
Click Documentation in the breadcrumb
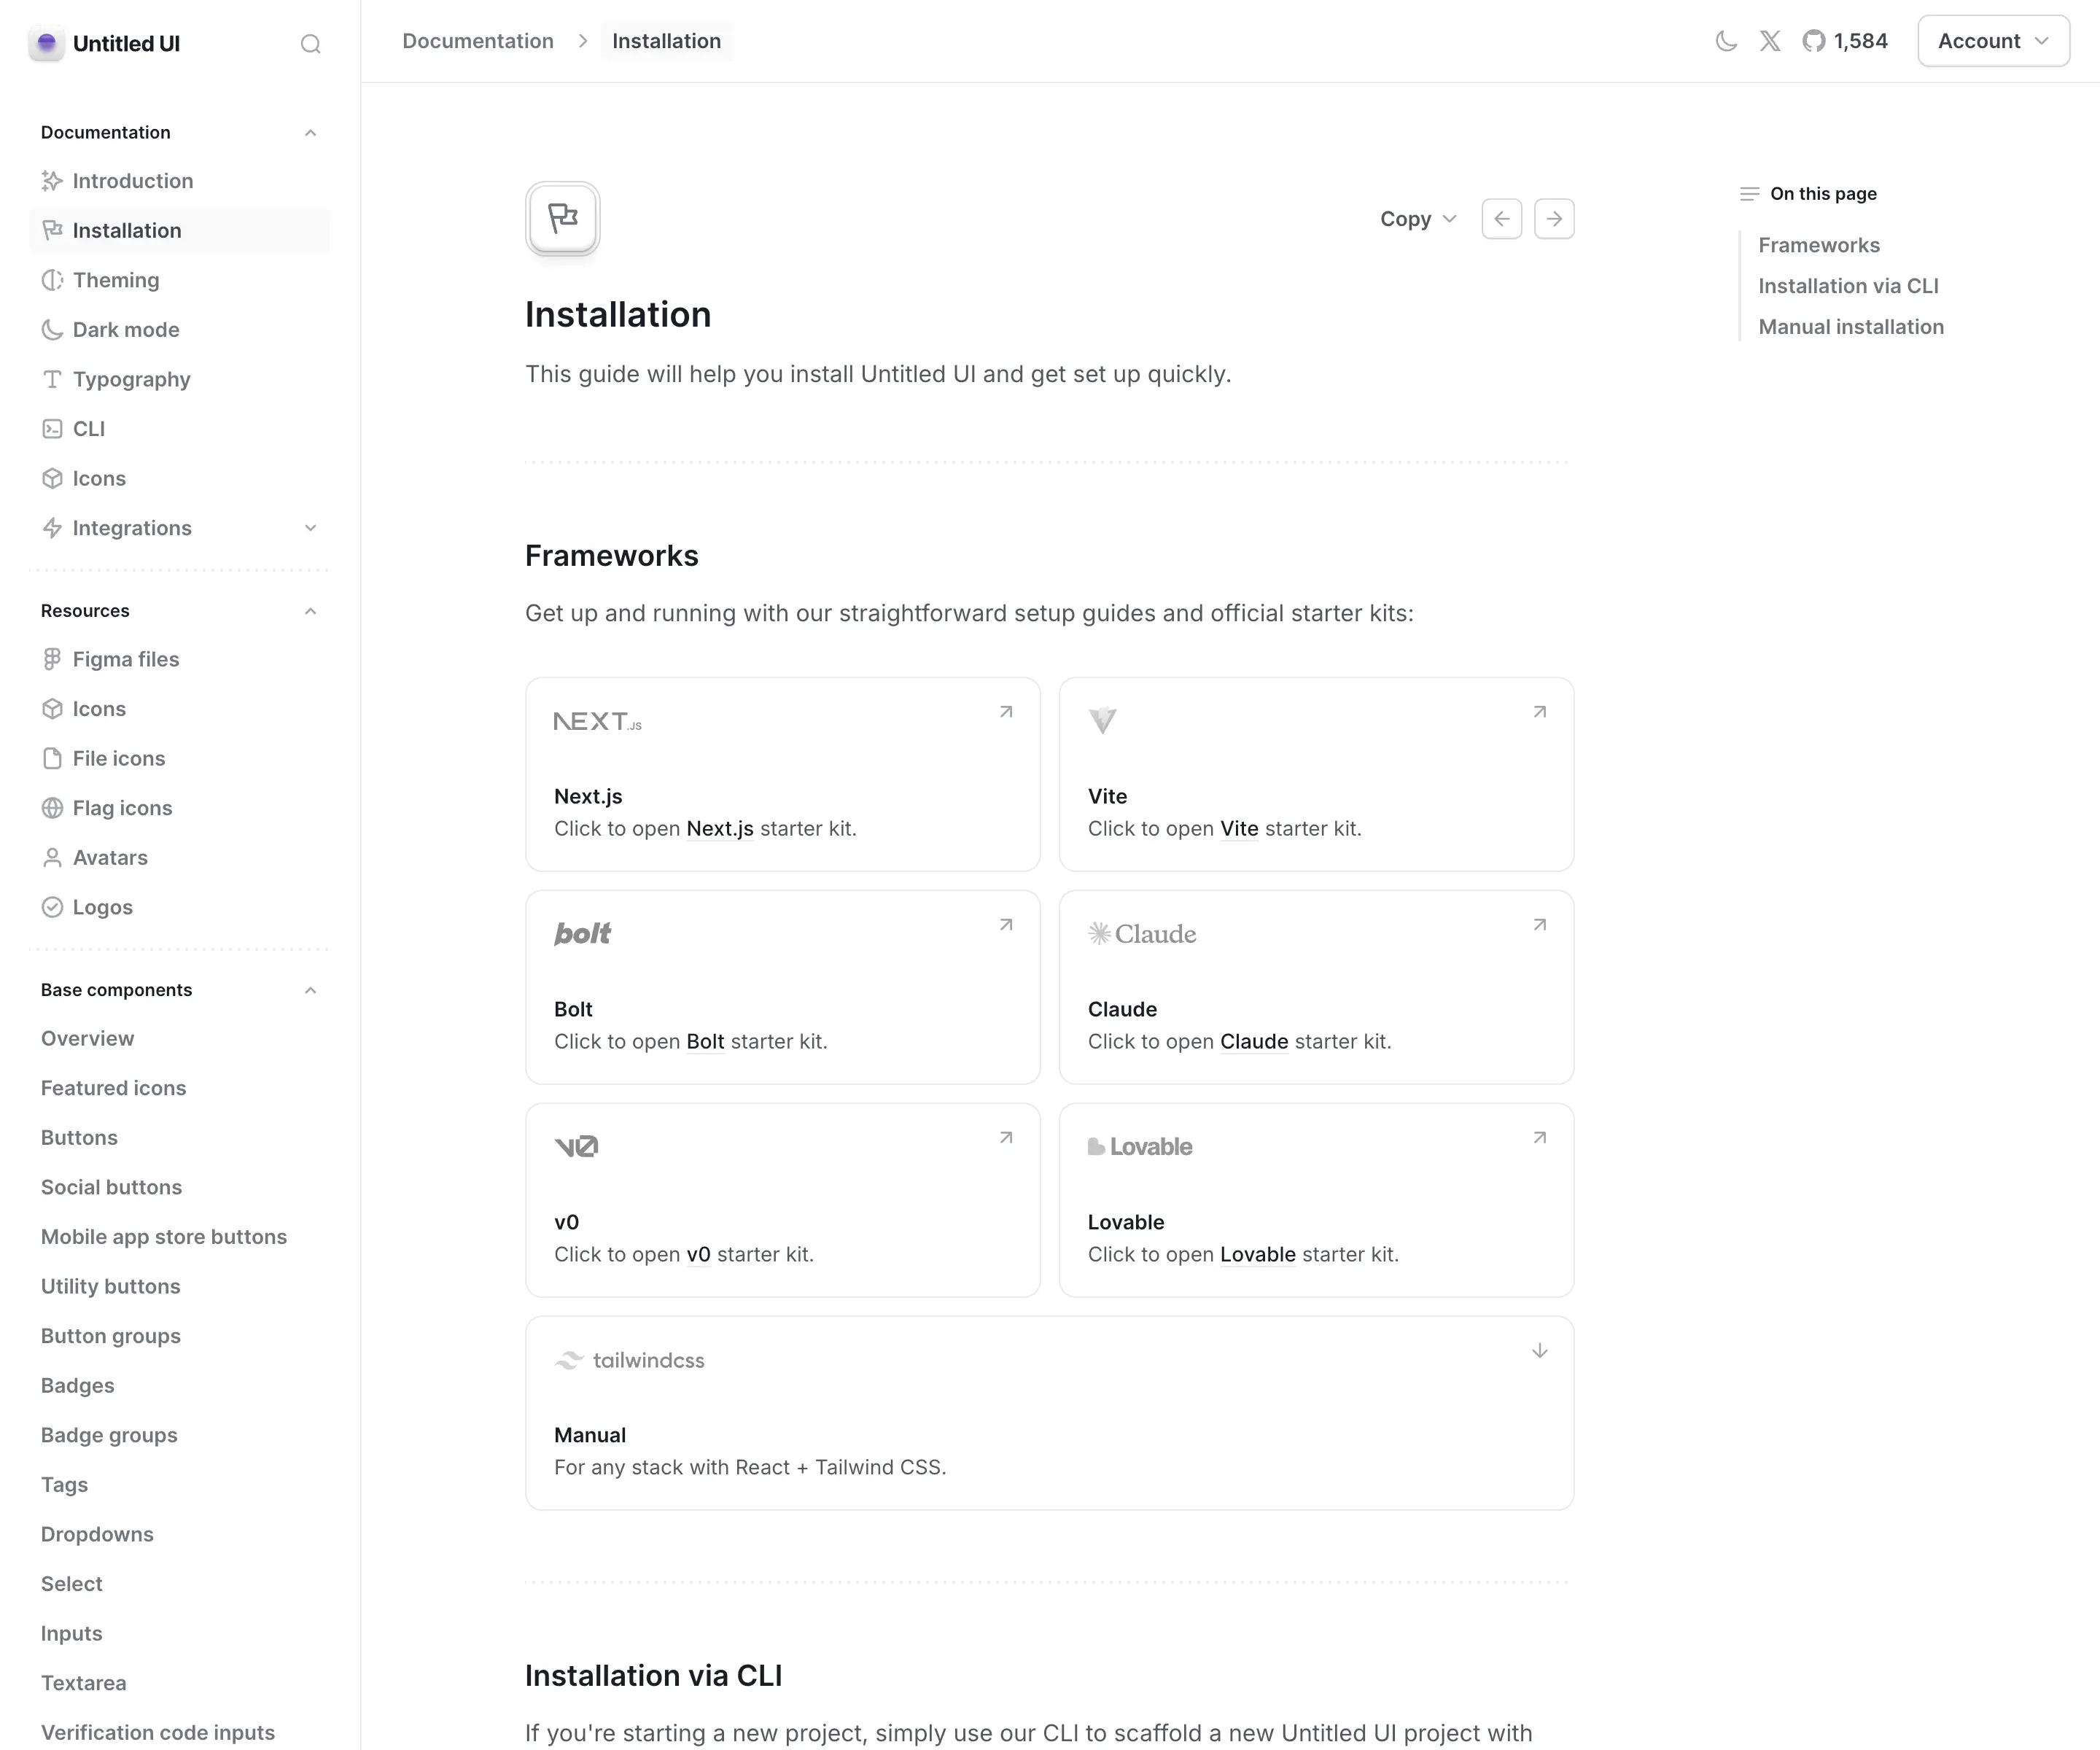(x=477, y=41)
